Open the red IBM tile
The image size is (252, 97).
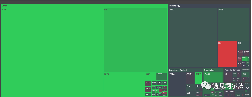pos(227,54)
